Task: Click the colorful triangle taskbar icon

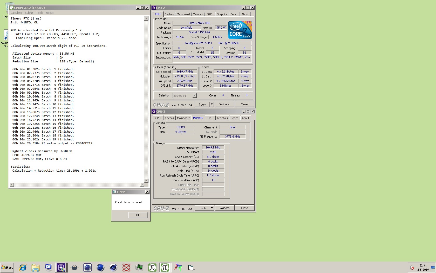Action: coord(178,267)
